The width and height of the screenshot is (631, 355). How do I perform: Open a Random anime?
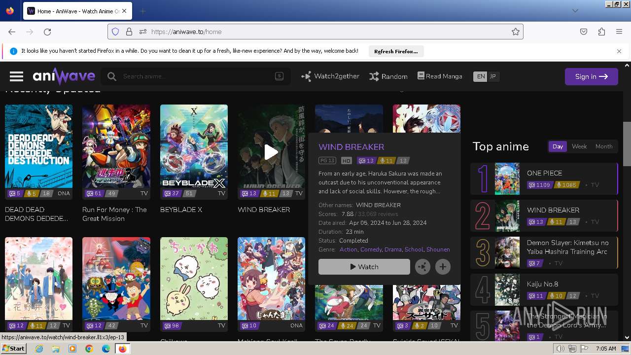click(388, 76)
